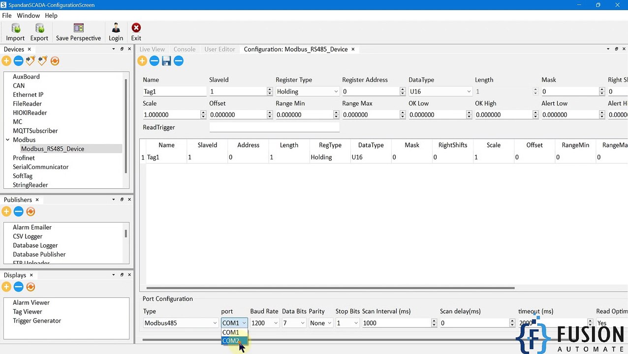628x354 pixels.
Task: Select CSV Logger in Publishers
Action: coord(28,236)
